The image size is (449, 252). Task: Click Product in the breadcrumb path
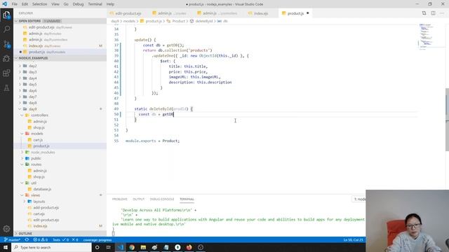[178, 21]
